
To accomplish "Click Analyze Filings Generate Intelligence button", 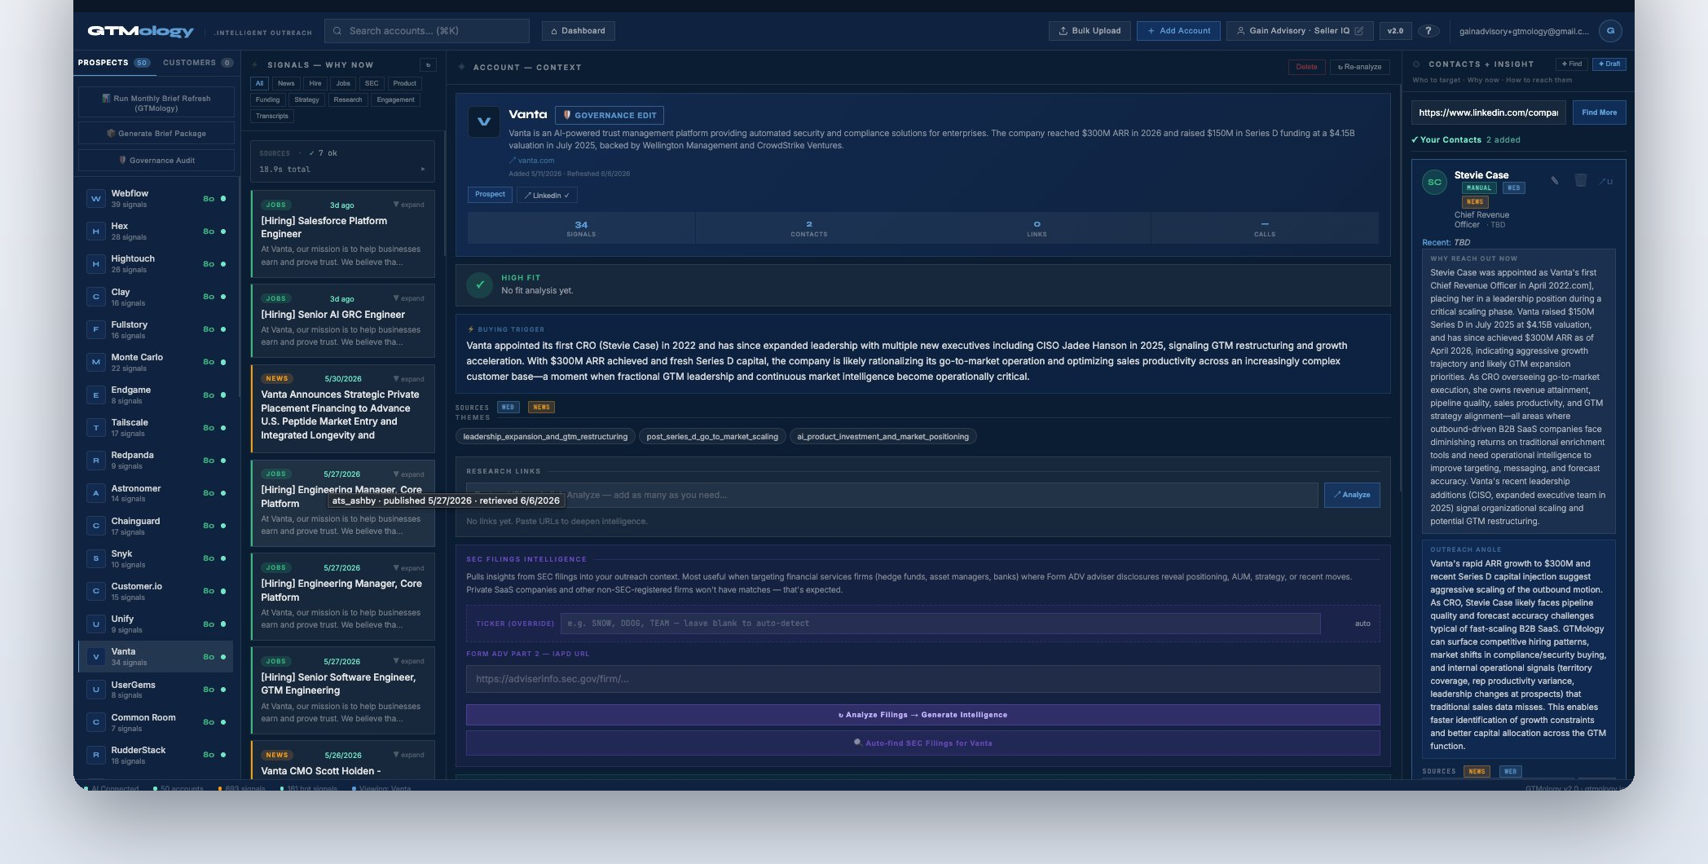I will (922, 715).
